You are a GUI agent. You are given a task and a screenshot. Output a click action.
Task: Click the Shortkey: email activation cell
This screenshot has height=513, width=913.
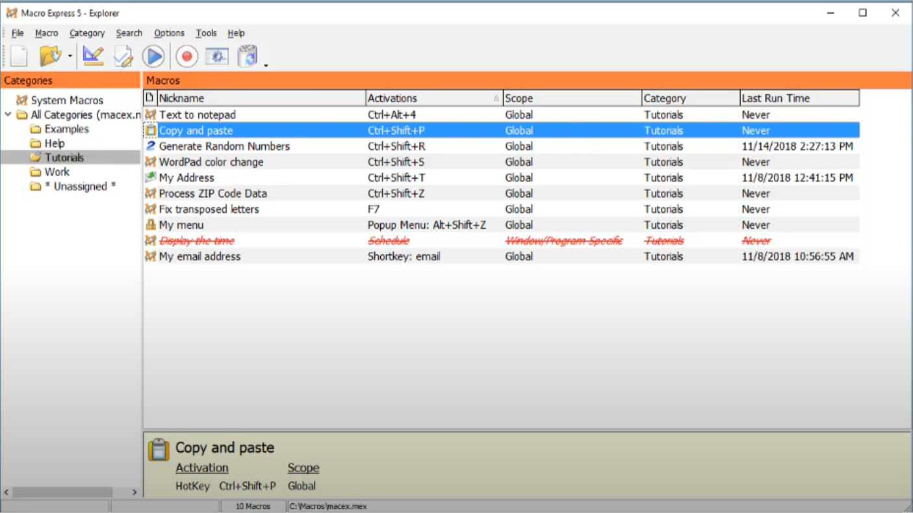404,256
